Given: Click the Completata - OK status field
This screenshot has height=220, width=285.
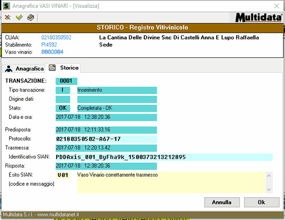Looking at the screenshot, I should 117,108.
